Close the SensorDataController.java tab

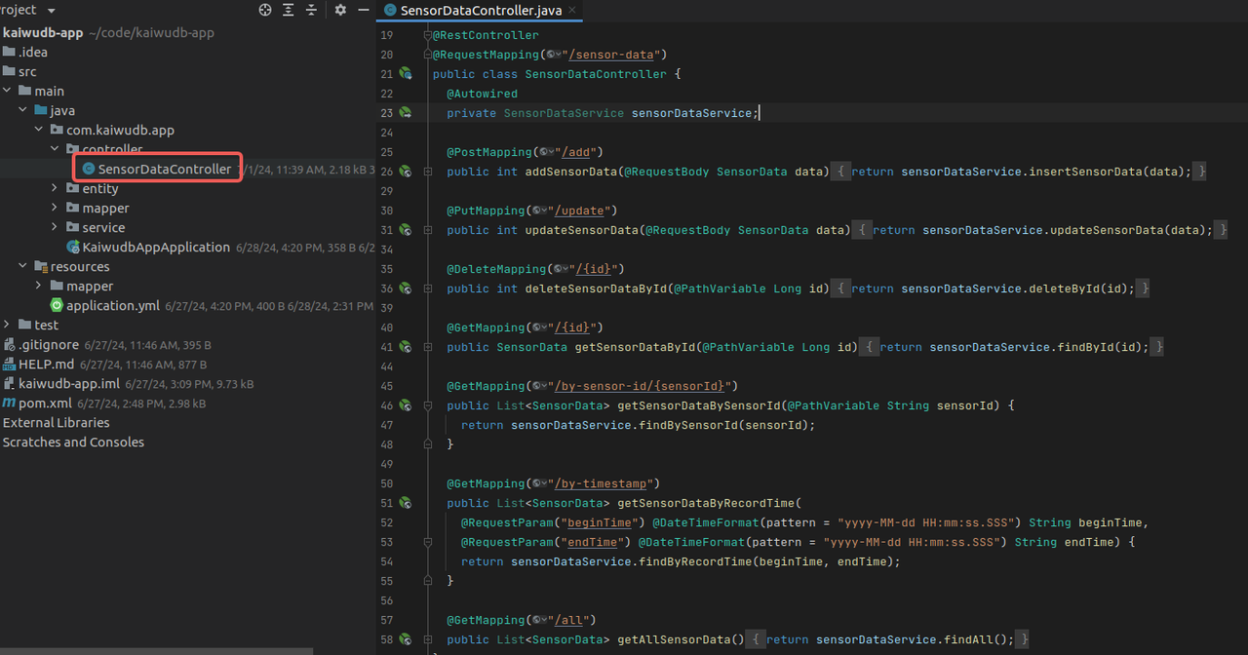pyautogui.click(x=573, y=11)
